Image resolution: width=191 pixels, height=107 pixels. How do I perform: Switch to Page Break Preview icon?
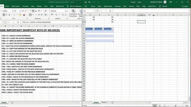pyautogui.click(x=164, y=106)
